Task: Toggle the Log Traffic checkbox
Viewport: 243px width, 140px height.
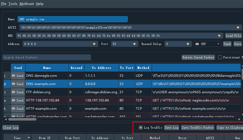Action: (141, 128)
